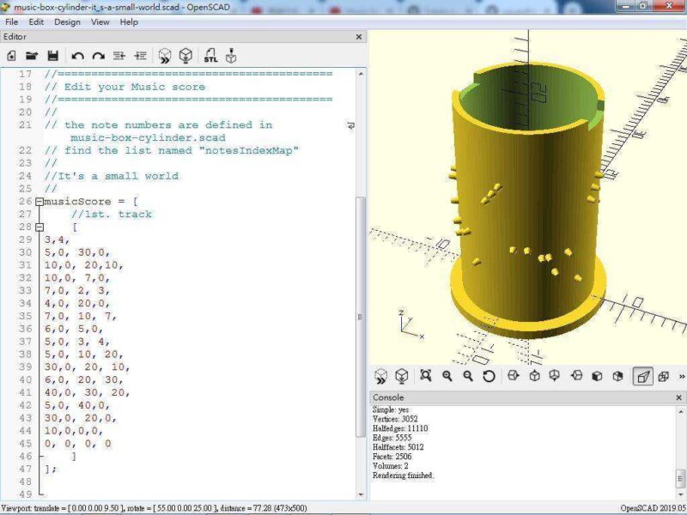The width and height of the screenshot is (687, 515).
Task: Open a file using the folder icon
Action: 32,56
